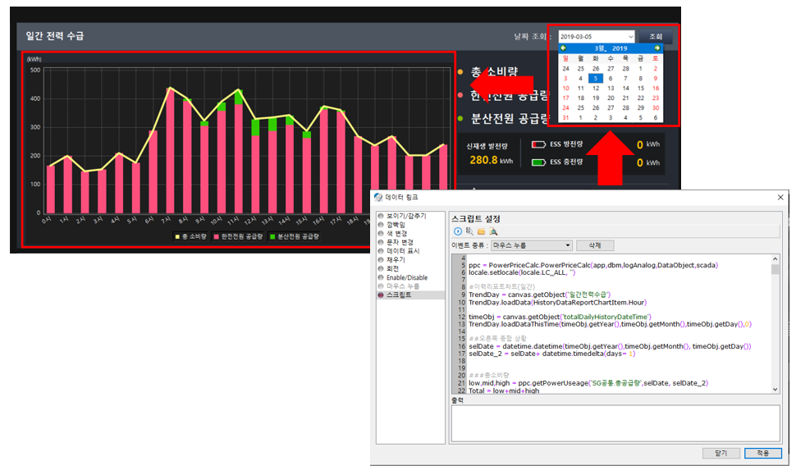Click script line 5 ppc assignment
This screenshot has height=475, width=796.
(x=593, y=266)
